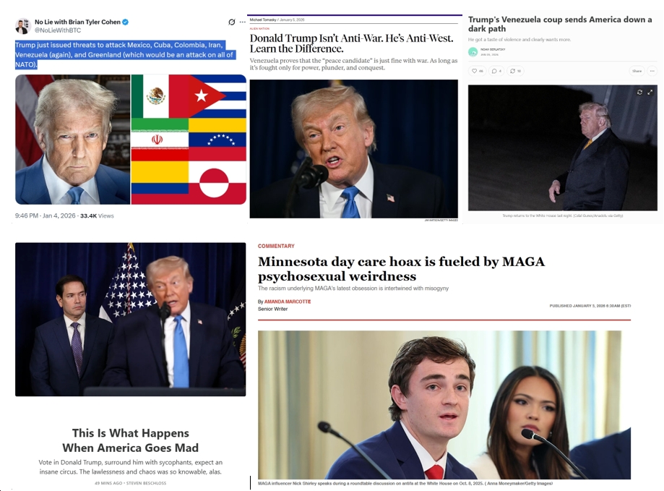Click the blue verified badge

pyautogui.click(x=125, y=22)
